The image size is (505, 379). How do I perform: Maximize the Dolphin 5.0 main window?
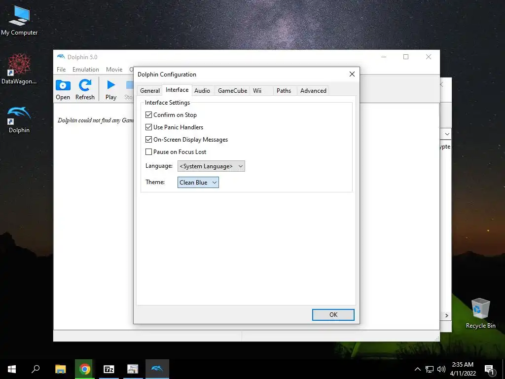pyautogui.click(x=406, y=57)
